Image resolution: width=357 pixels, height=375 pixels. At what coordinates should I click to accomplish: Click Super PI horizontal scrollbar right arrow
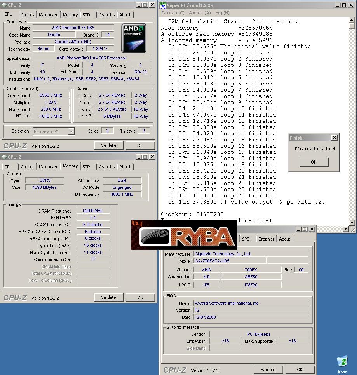pyautogui.click(x=345, y=228)
